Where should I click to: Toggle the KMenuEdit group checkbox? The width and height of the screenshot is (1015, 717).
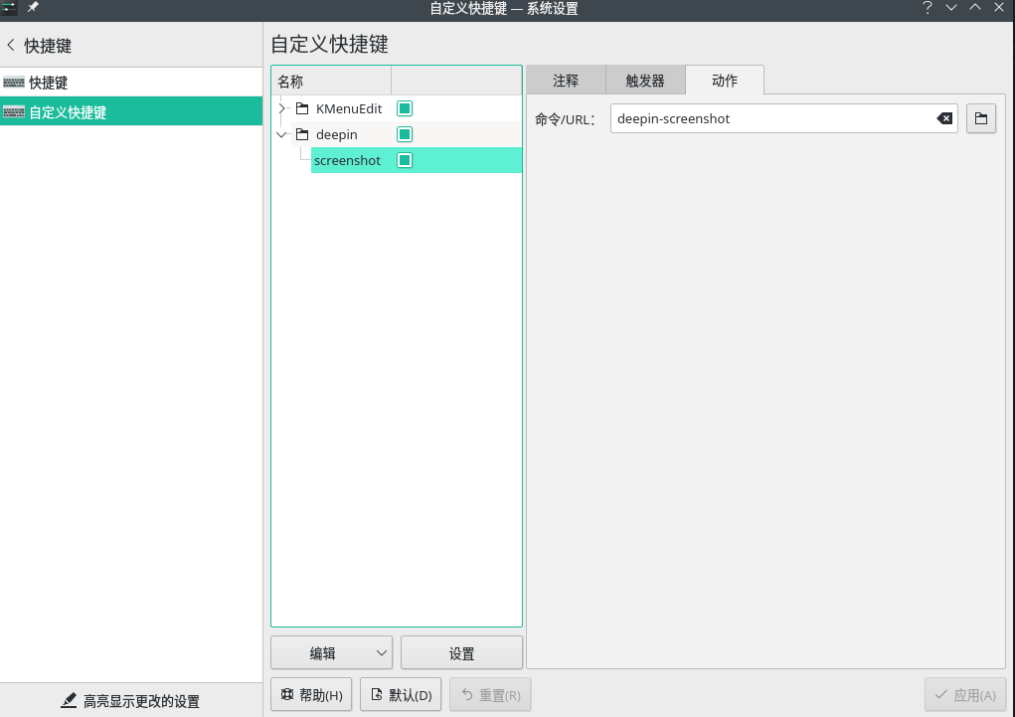click(x=405, y=108)
